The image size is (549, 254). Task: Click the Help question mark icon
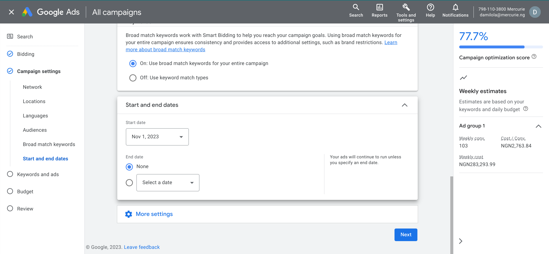pyautogui.click(x=430, y=7)
